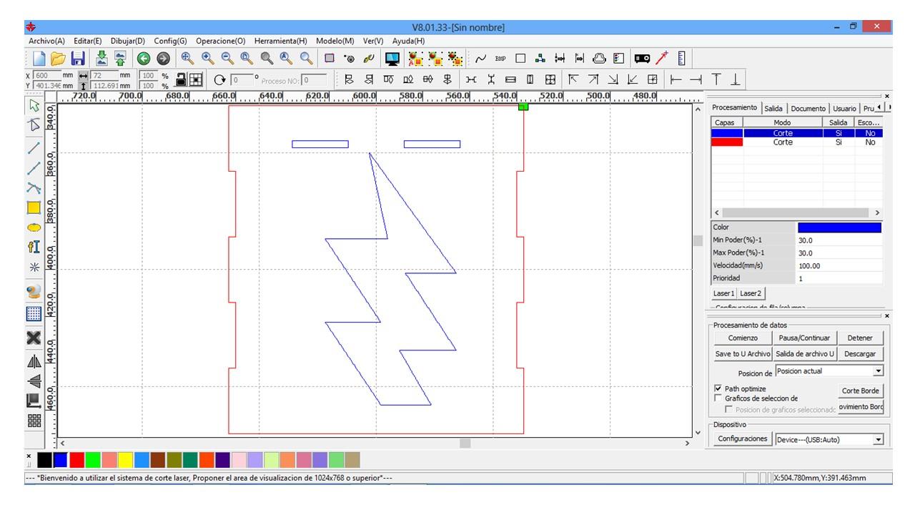Click the Comienzo button
Image resolution: width=915 pixels, height=515 pixels.
[743, 338]
